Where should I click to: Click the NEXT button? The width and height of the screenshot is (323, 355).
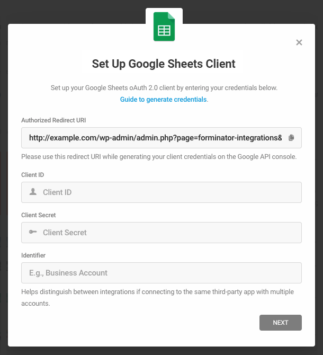click(281, 323)
